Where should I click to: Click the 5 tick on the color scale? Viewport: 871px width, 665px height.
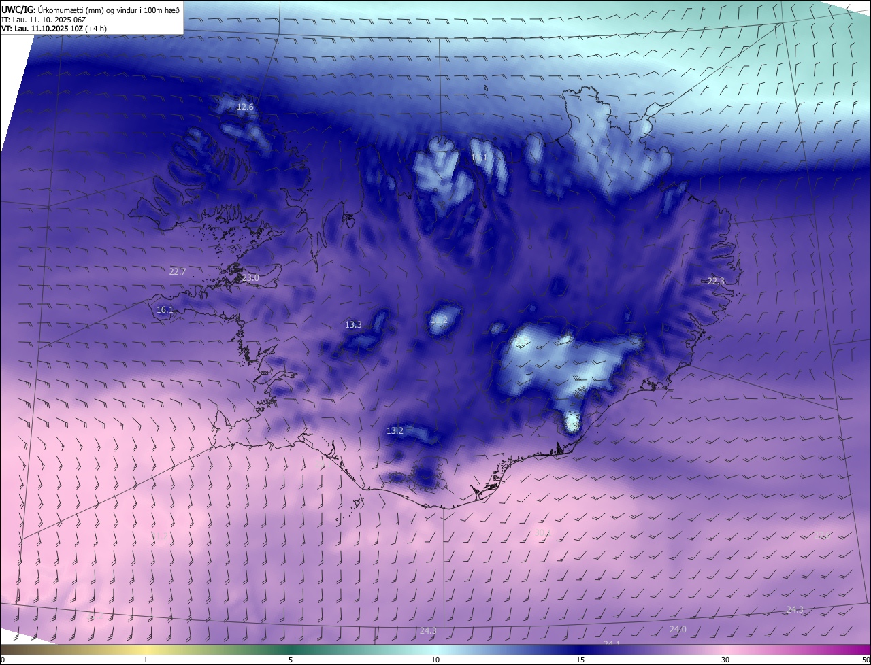pos(291,660)
